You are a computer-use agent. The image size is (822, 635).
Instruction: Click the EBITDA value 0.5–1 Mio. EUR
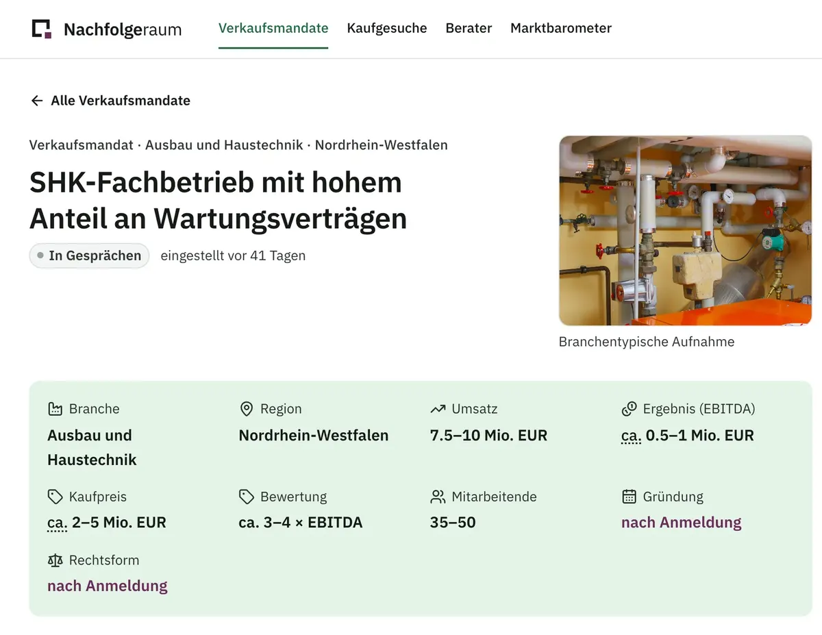700,436
